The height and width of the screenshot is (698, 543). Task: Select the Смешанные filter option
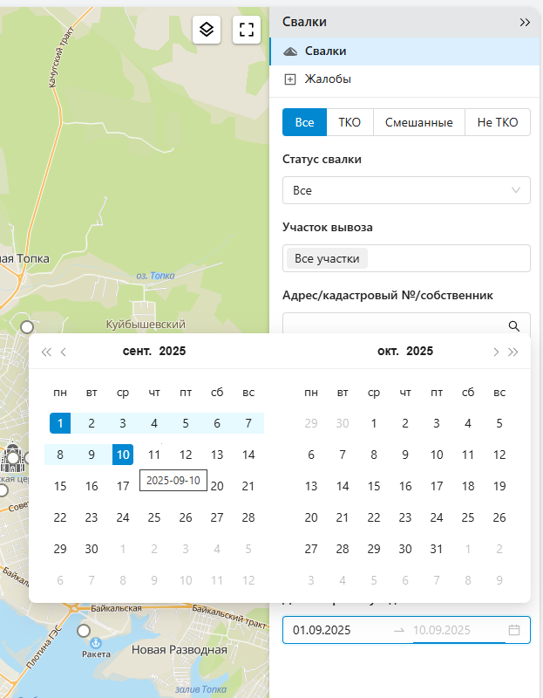[419, 122]
